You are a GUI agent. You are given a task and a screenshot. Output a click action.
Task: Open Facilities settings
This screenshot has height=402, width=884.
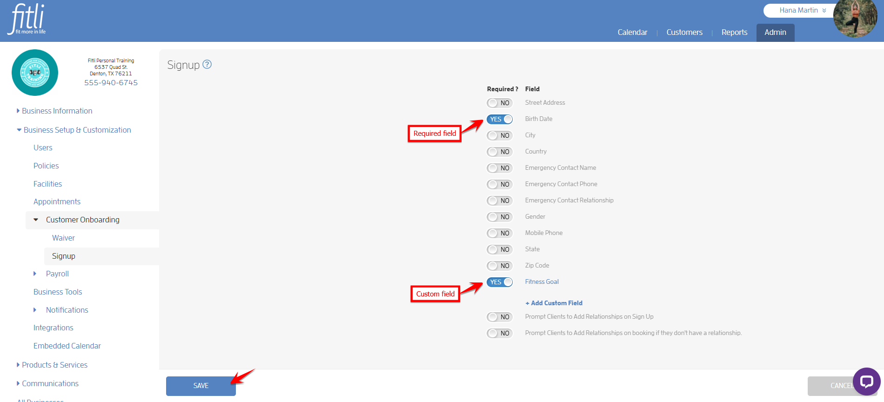[x=47, y=184]
